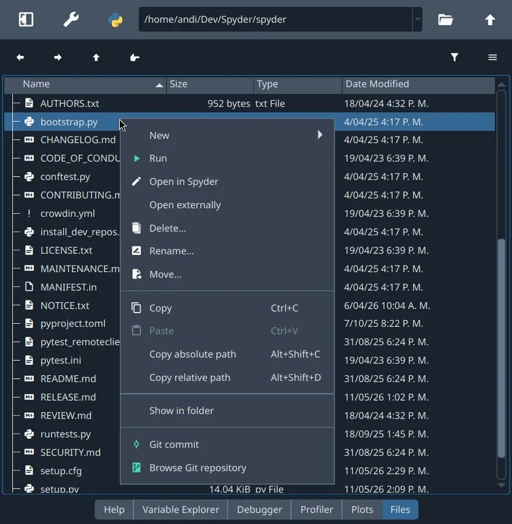Viewport: 512px width, 524px height.
Task: Open Python path manager icon
Action: pos(116,20)
